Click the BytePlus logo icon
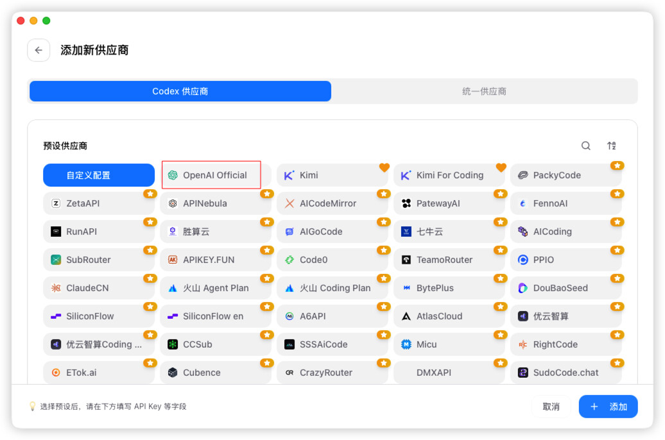Image resolution: width=665 pixels, height=440 pixels. (x=406, y=288)
